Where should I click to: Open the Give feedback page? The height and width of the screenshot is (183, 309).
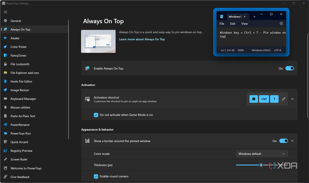pyautogui.click(x=34, y=177)
